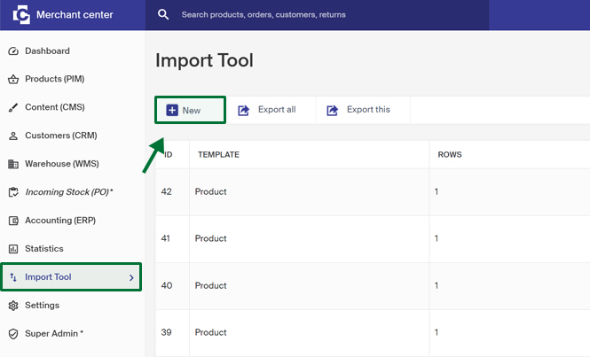Click the Settings gear icon
590x357 pixels.
click(13, 306)
